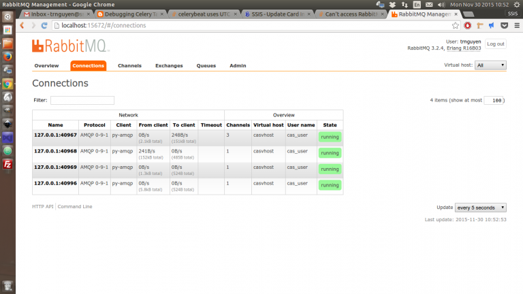Open the system volume indicator
523x294 pixels.
(441, 5)
